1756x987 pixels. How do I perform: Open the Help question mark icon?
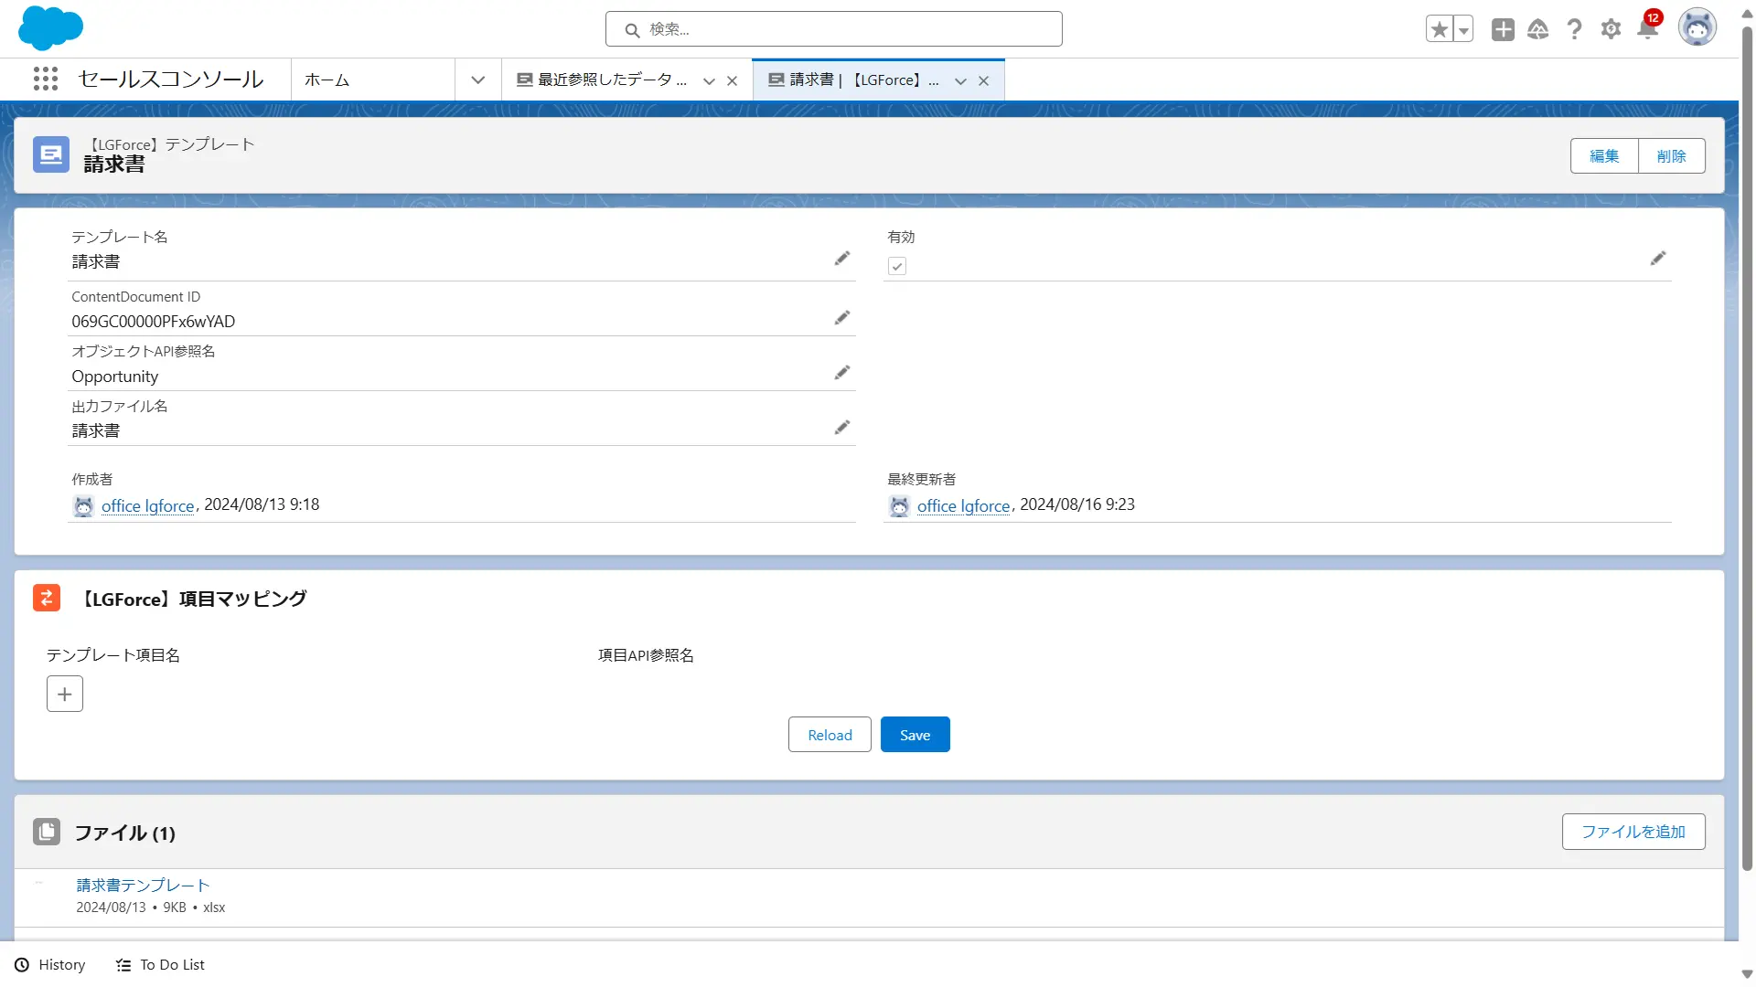1574,29
